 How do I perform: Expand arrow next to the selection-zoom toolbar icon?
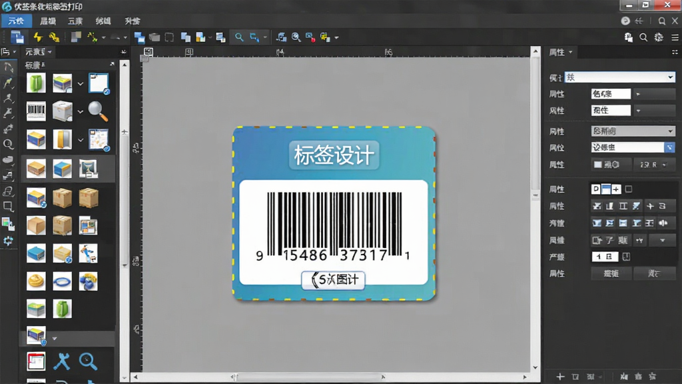(265, 38)
